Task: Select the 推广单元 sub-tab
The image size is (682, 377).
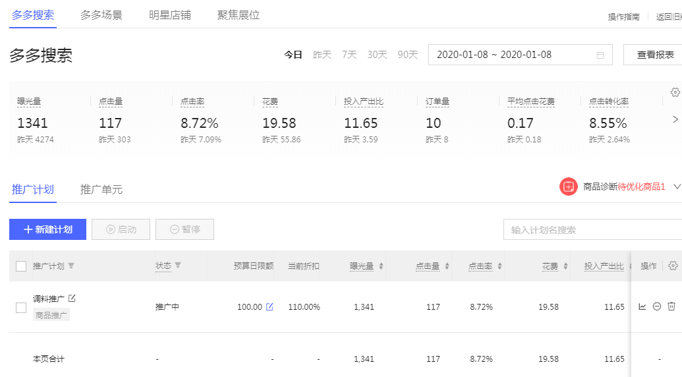Action: point(101,190)
